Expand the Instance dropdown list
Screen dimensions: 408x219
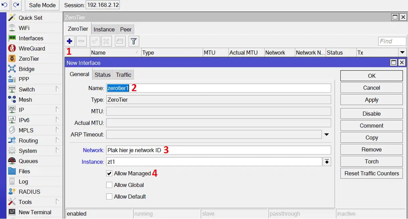pyautogui.click(x=327, y=162)
